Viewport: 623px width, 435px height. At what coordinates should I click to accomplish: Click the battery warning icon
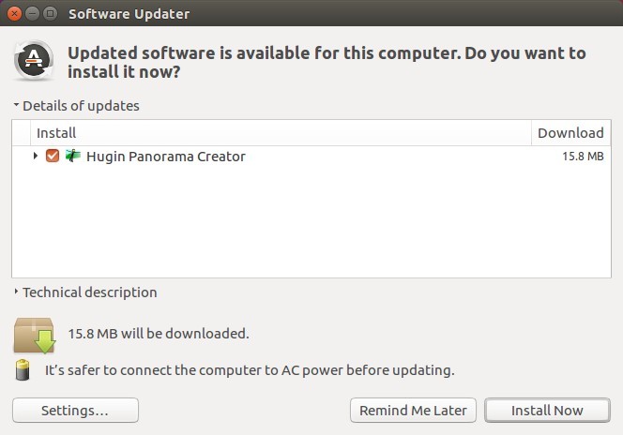pyautogui.click(x=23, y=370)
